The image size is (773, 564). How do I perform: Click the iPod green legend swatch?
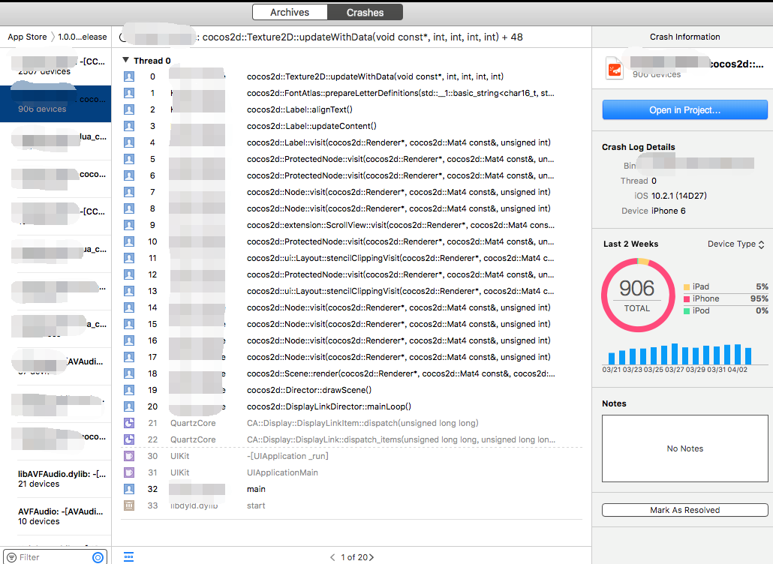tap(686, 310)
